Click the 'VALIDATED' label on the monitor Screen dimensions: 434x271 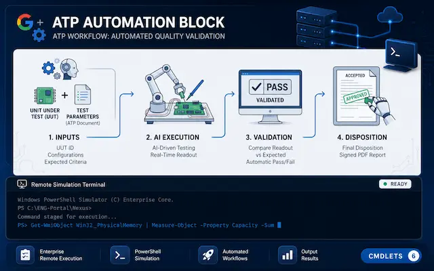coord(270,100)
